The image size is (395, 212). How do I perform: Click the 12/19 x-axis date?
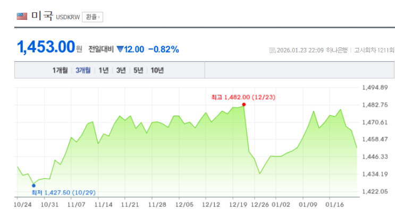(x=238, y=205)
